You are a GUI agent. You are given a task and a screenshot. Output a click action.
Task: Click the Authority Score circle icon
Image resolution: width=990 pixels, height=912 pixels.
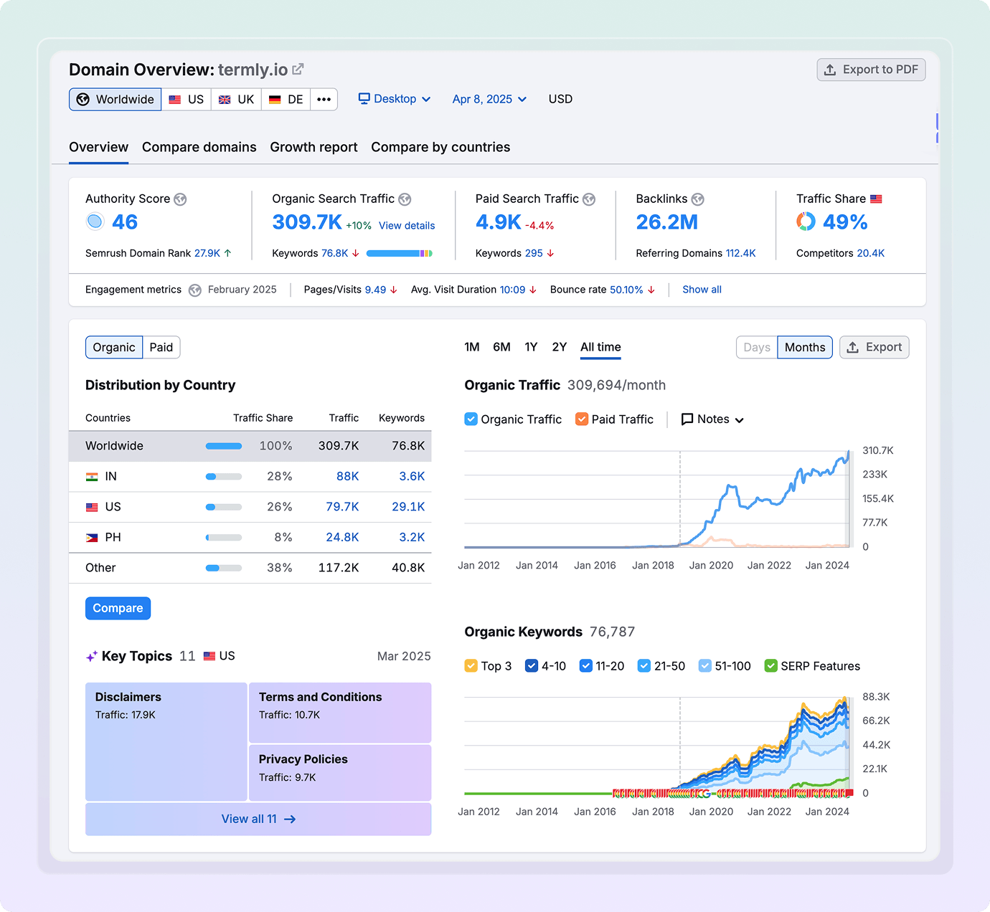click(95, 222)
